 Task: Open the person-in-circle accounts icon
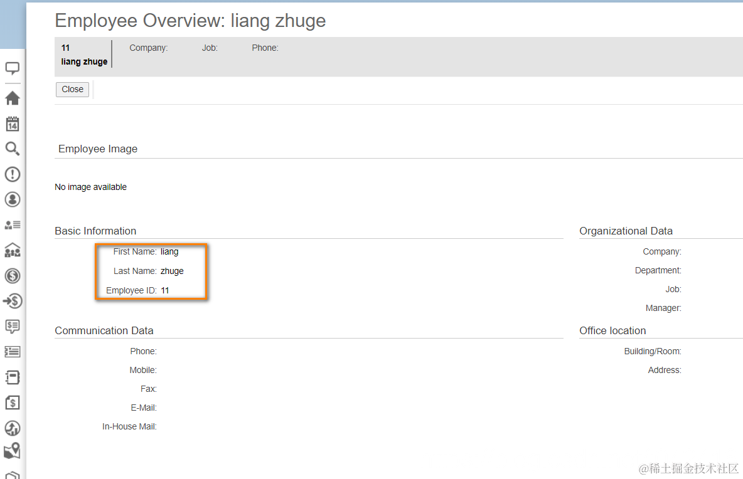13,199
